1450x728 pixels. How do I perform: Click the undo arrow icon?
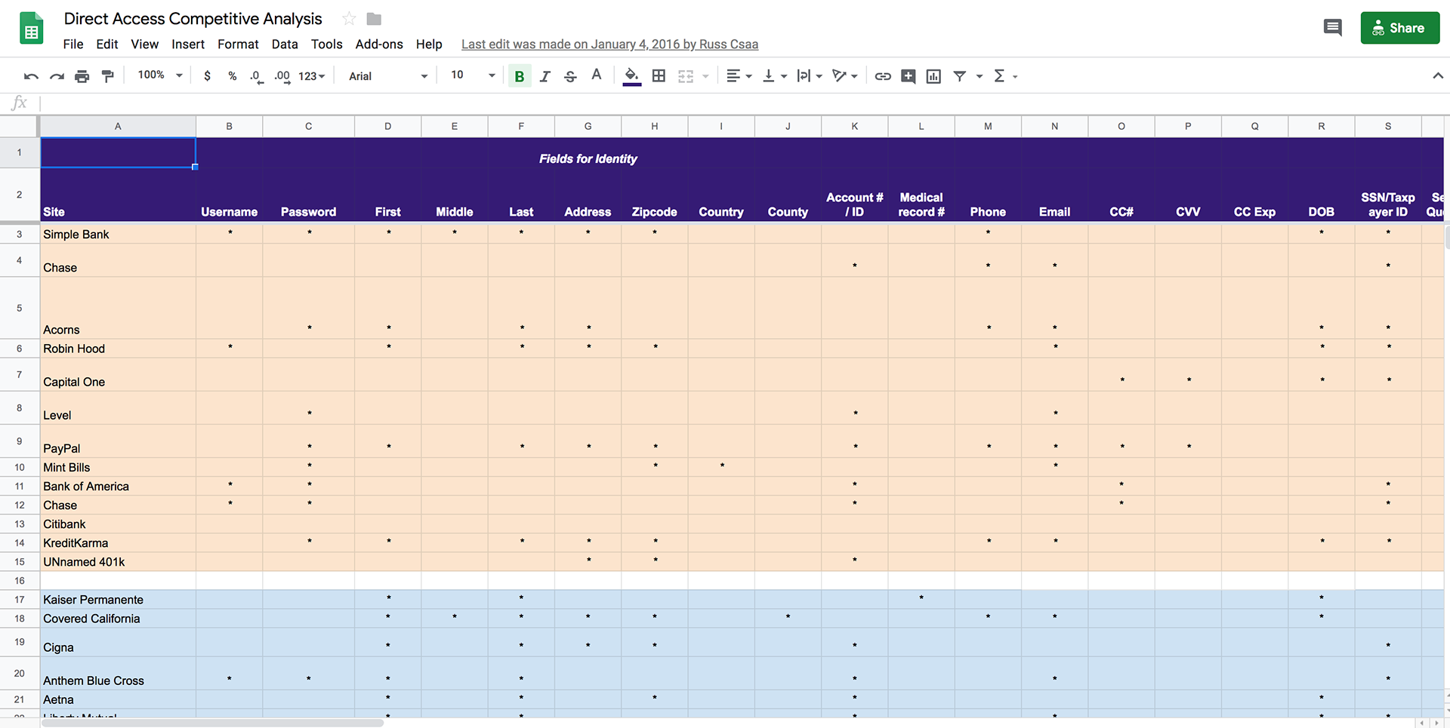tap(31, 76)
